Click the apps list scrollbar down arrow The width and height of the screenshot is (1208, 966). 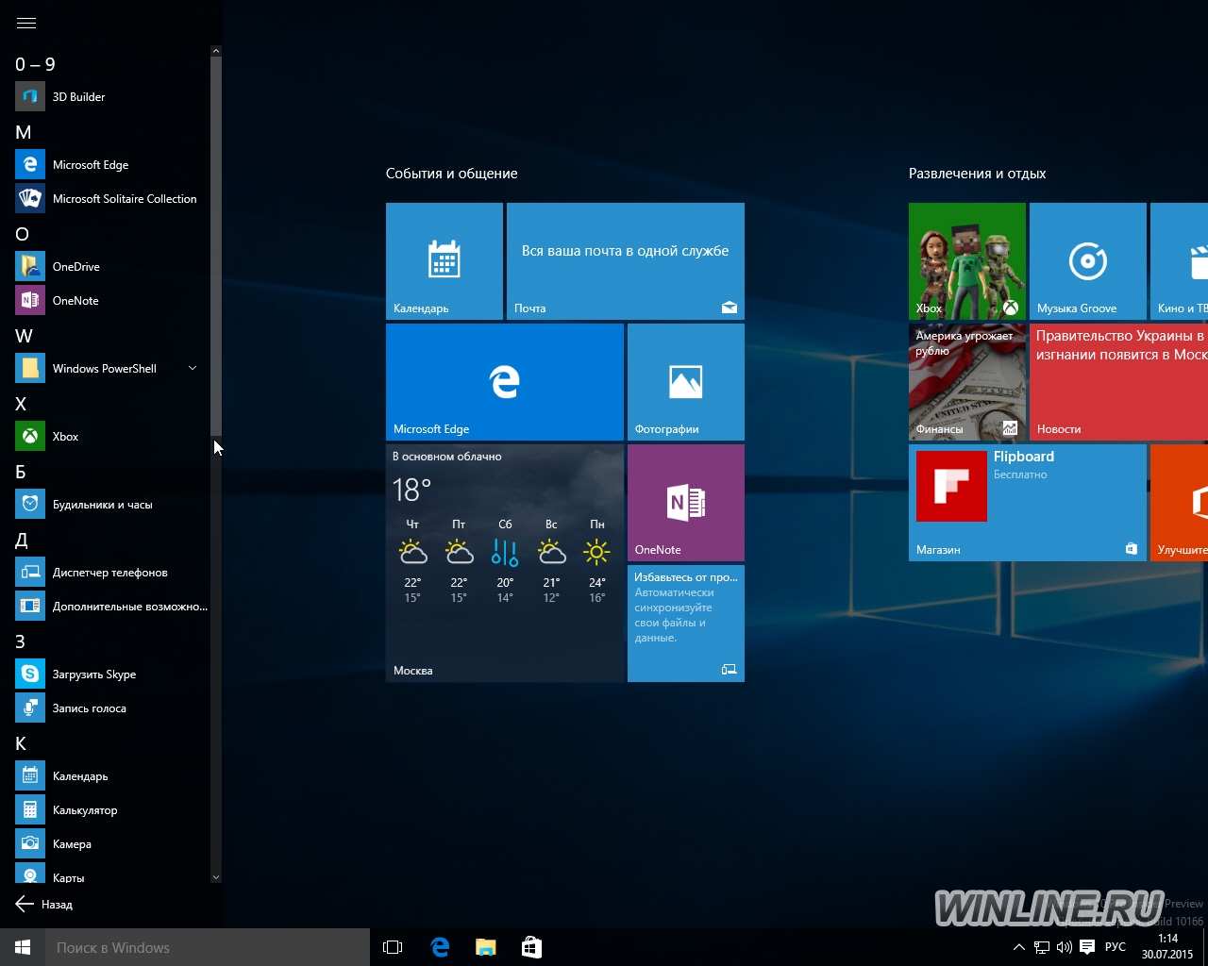(x=216, y=877)
